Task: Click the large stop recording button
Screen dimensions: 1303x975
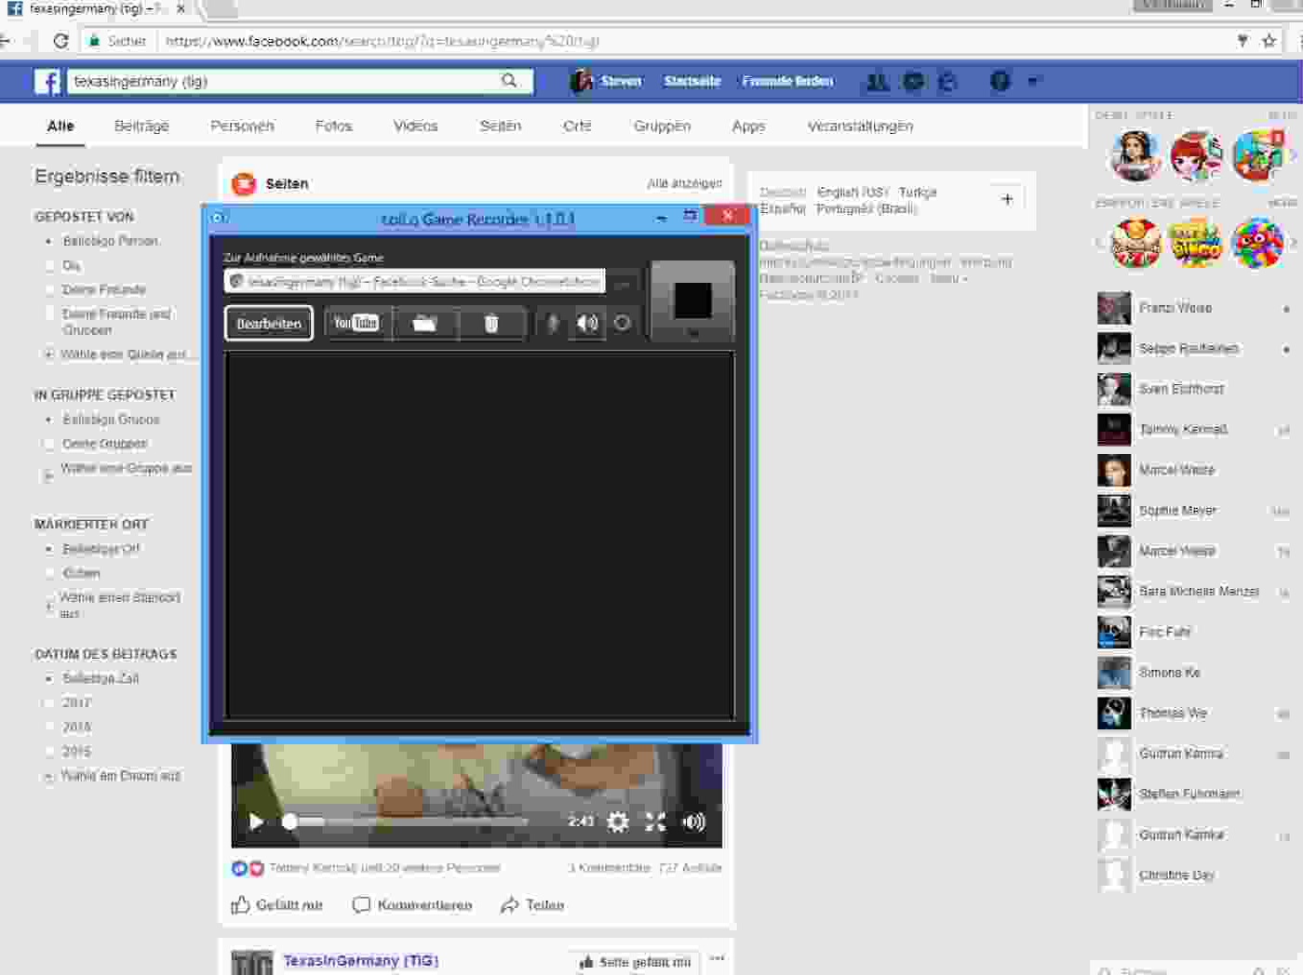Action: (692, 300)
